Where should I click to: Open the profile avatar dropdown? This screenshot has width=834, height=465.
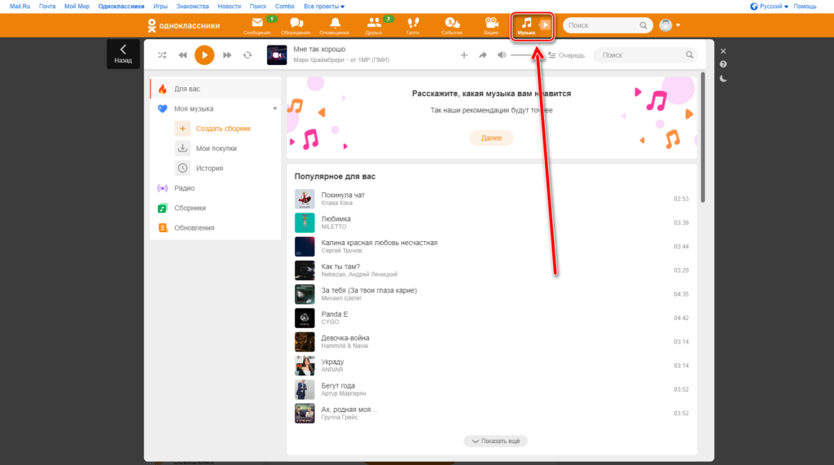pos(669,25)
